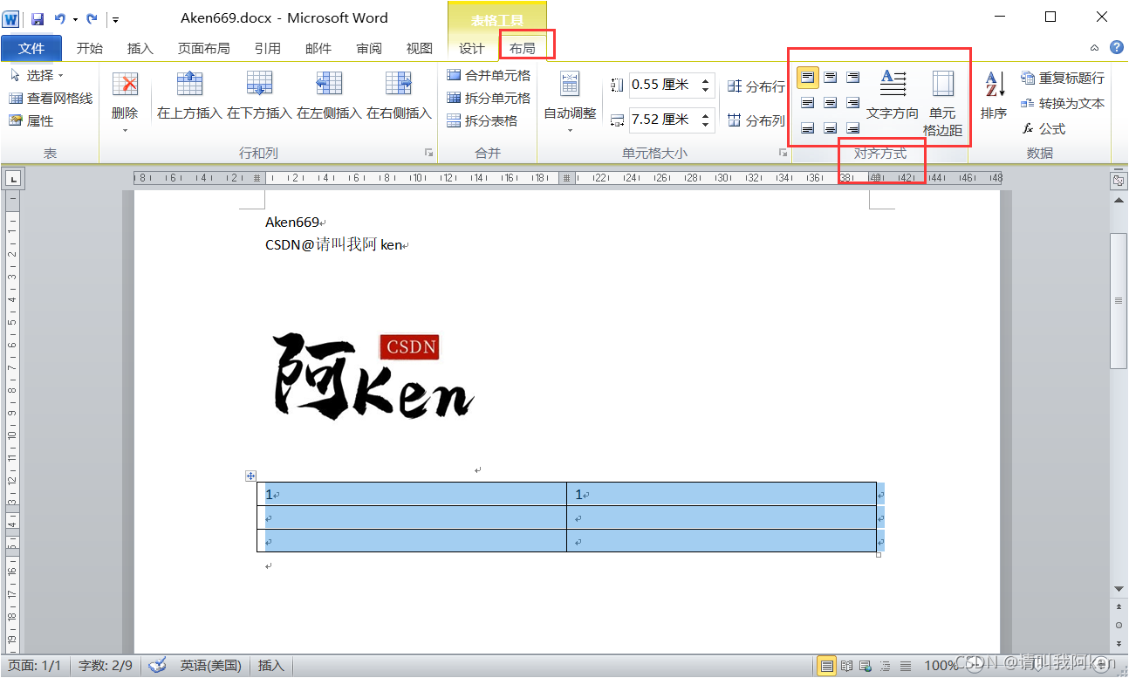The height and width of the screenshot is (678, 1129).
Task: Select align center (middle) icon
Action: 831,103
